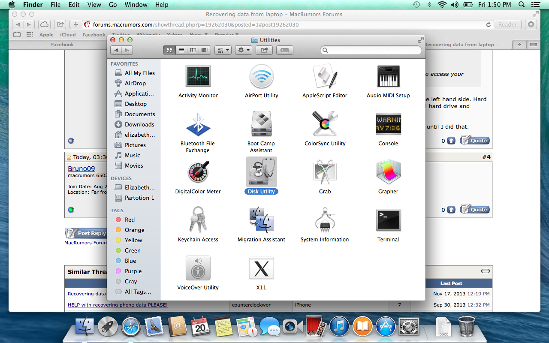
Task: Switch Finder to column view
Action: (193, 50)
